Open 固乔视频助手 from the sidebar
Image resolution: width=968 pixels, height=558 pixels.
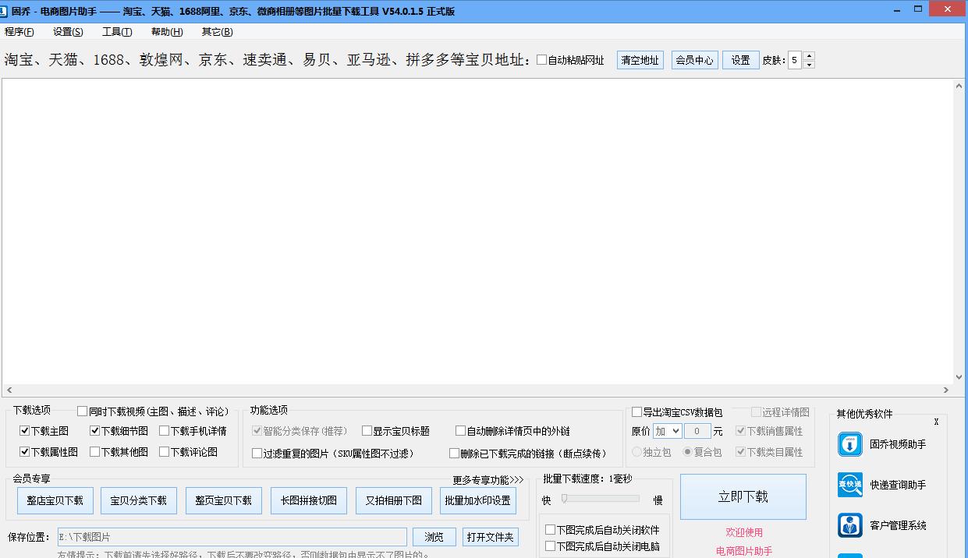click(x=888, y=444)
